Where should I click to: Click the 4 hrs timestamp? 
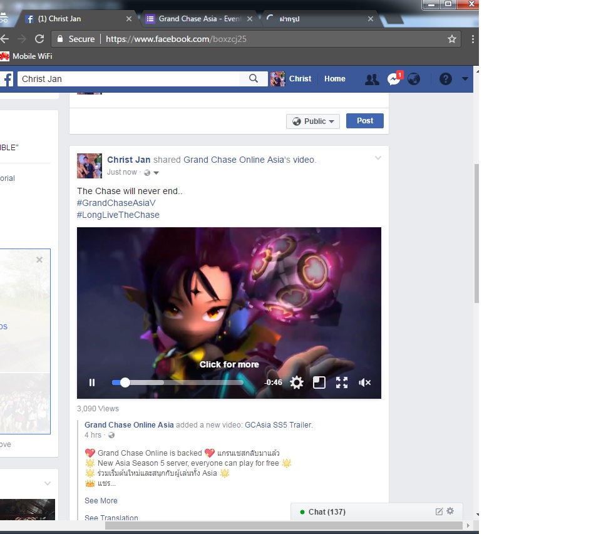coord(93,435)
